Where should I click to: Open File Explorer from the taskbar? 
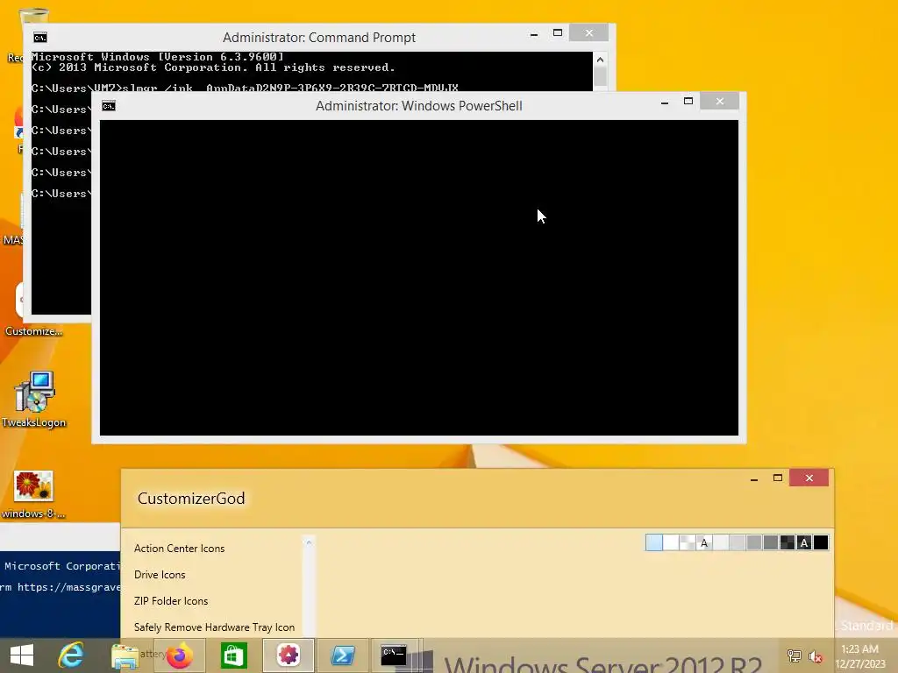pyautogui.click(x=125, y=655)
